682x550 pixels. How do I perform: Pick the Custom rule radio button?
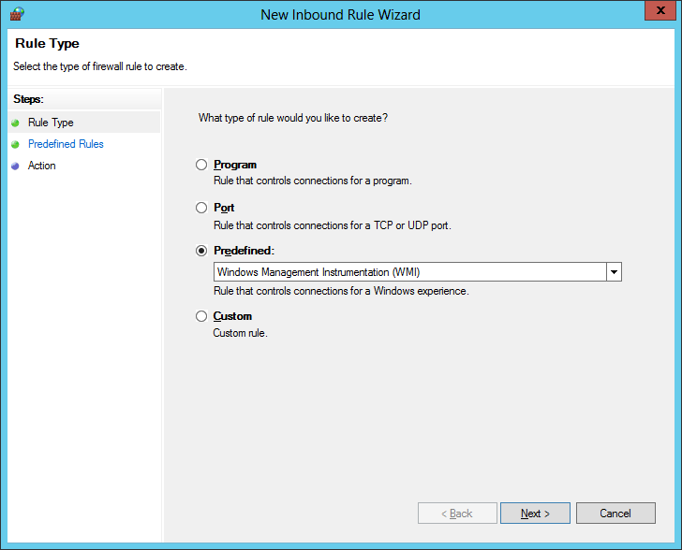tap(201, 316)
